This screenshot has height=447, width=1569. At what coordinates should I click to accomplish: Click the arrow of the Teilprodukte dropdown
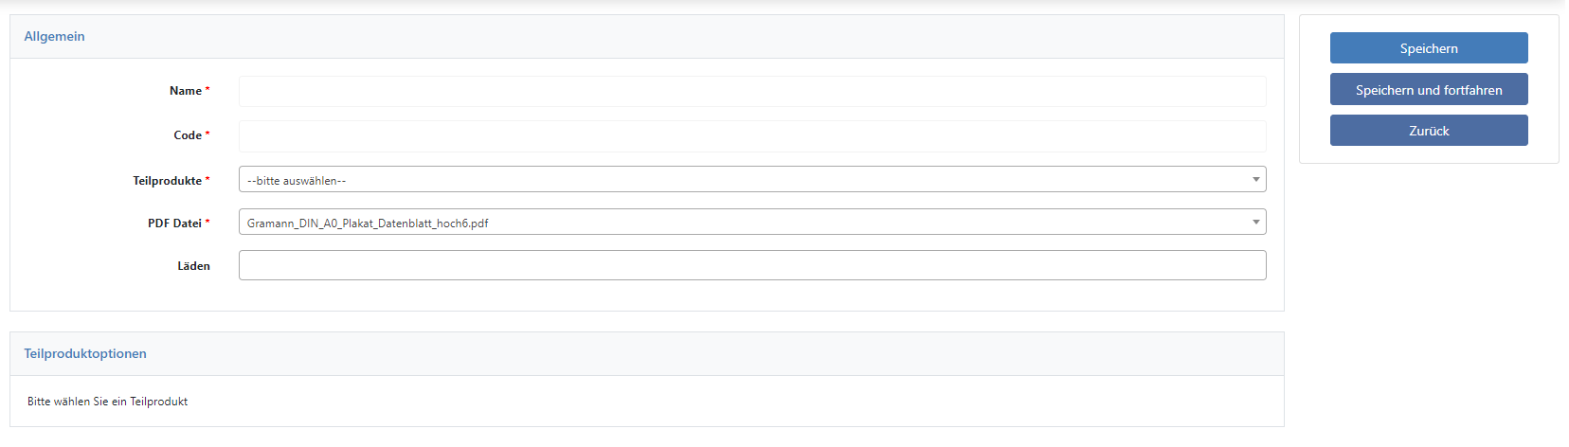[1255, 179]
